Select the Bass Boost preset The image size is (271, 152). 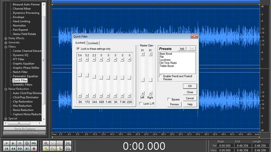point(166,54)
